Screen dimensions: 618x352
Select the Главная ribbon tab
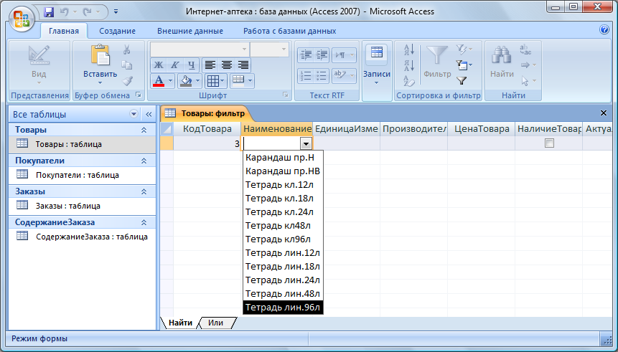63,31
